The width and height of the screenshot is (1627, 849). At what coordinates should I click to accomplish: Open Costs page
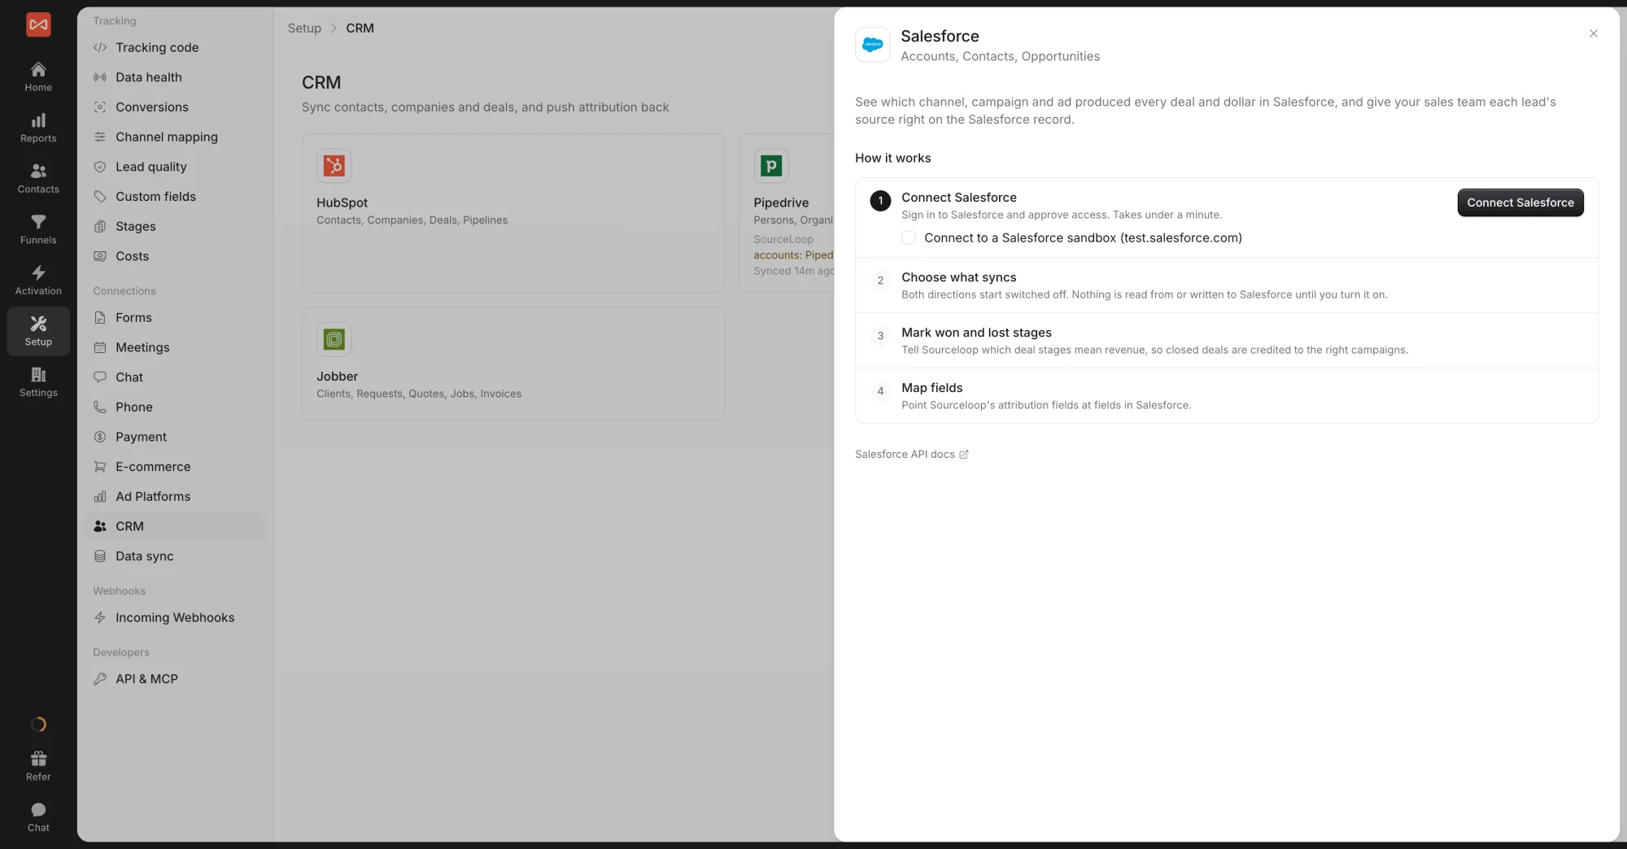click(x=175, y=256)
